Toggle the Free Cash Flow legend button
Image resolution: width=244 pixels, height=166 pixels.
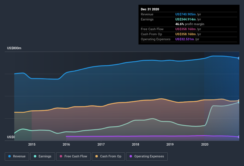tap(73, 157)
